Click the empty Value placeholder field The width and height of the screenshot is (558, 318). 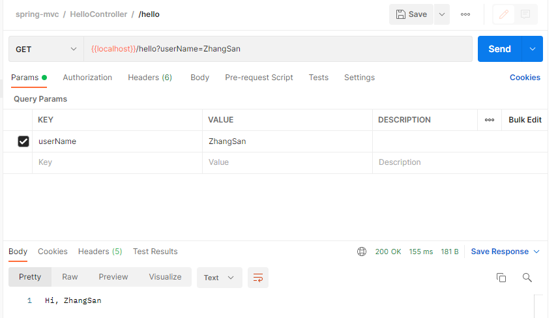click(x=287, y=162)
